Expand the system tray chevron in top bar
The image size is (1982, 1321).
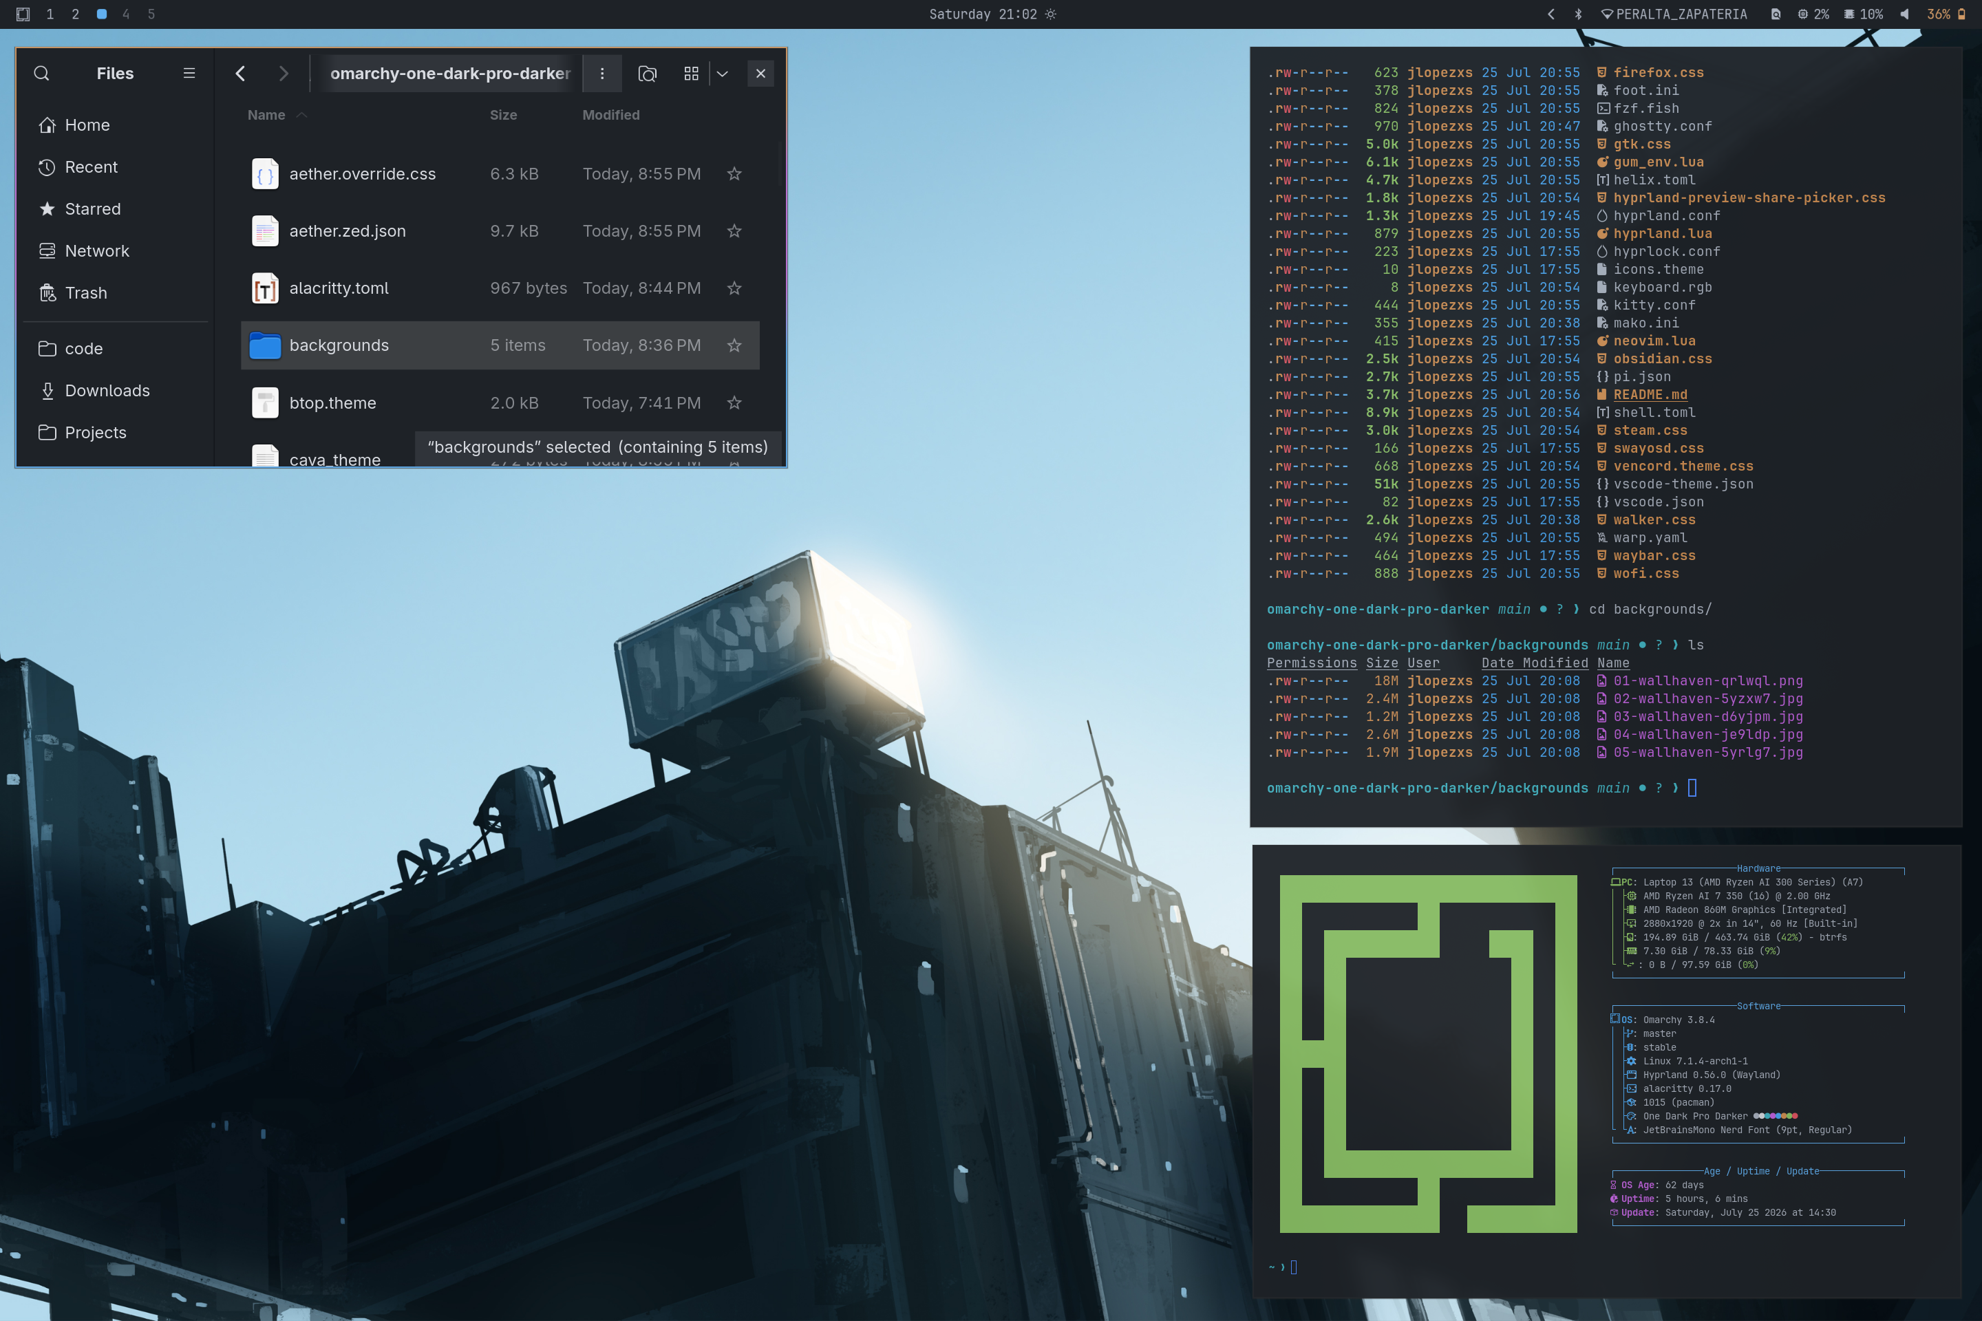1551,14
